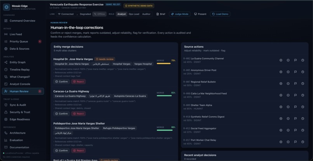Set link state to Connected
Image resolution: width=313 pixels, height=161 pixels.
point(66,14)
